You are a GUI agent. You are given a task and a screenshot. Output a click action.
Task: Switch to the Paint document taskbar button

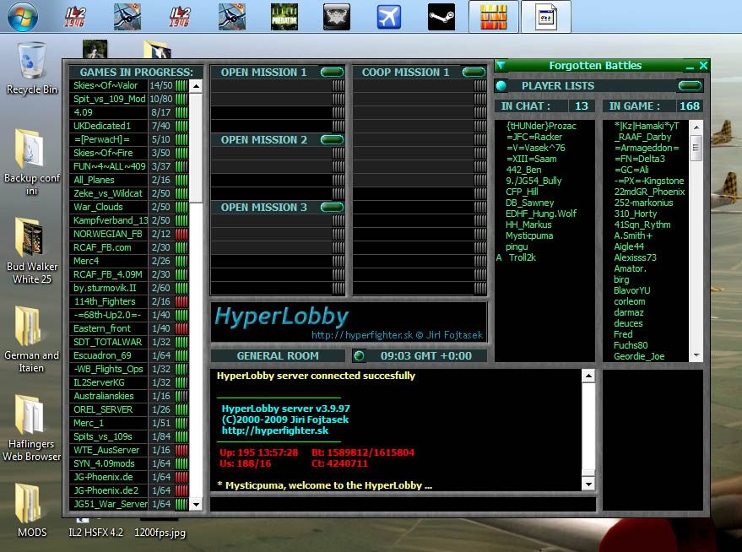click(x=546, y=17)
